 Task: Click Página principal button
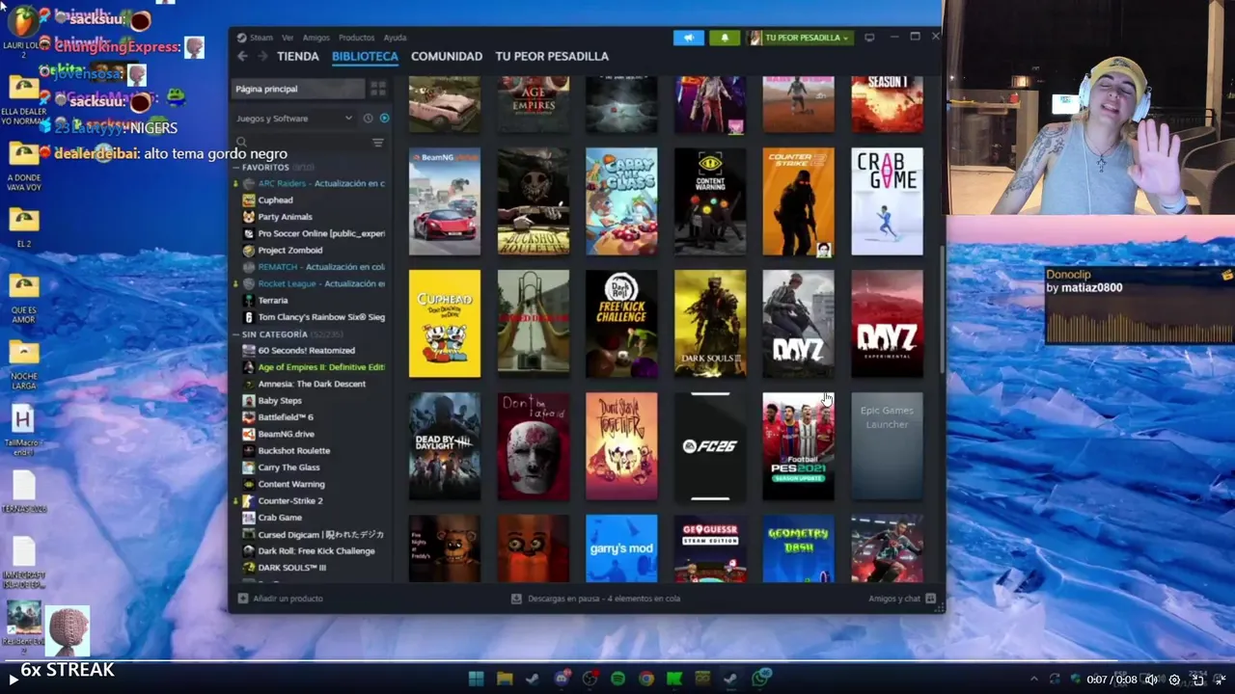click(298, 89)
